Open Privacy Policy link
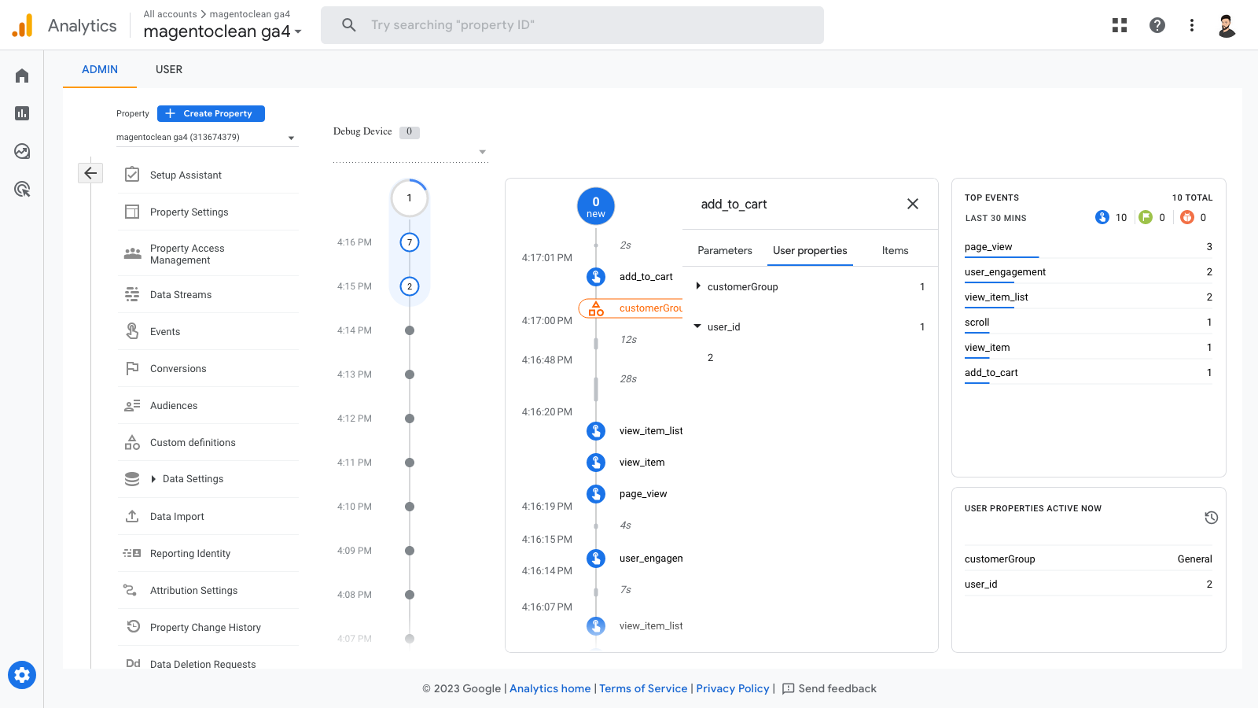The width and height of the screenshot is (1258, 708). (733, 688)
